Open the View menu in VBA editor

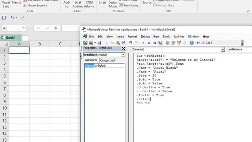(x=109, y=37)
